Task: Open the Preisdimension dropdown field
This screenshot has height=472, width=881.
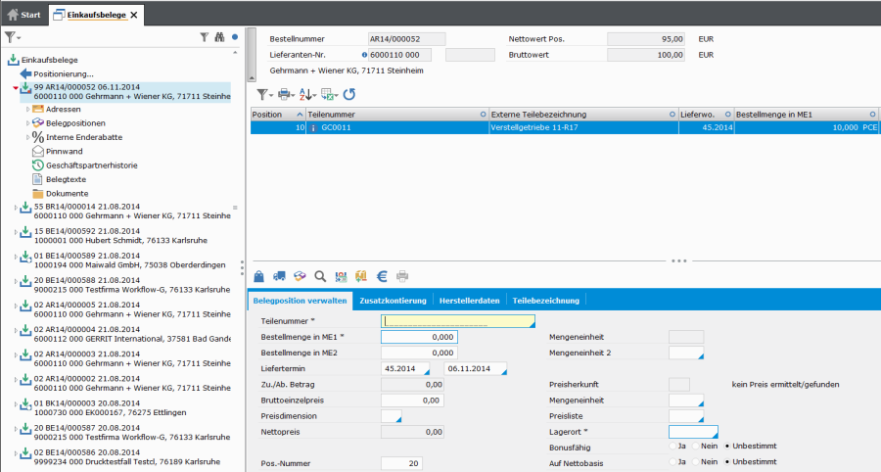Action: point(391,416)
